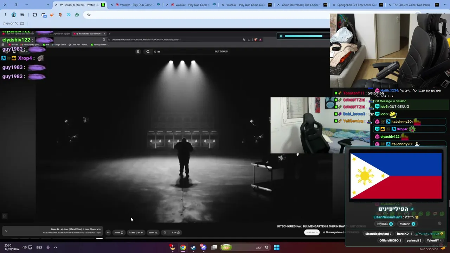Click the YouTube search magnifier icon
The width and height of the screenshot is (450, 253).
point(148,52)
